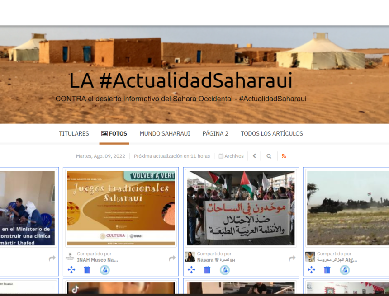Viewport: 389px width, 296px height.
Task: Click the trash icon on the Algérie card
Action: pyautogui.click(x=327, y=270)
